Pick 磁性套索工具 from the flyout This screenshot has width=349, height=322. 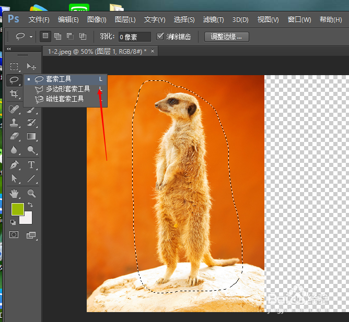coord(65,99)
